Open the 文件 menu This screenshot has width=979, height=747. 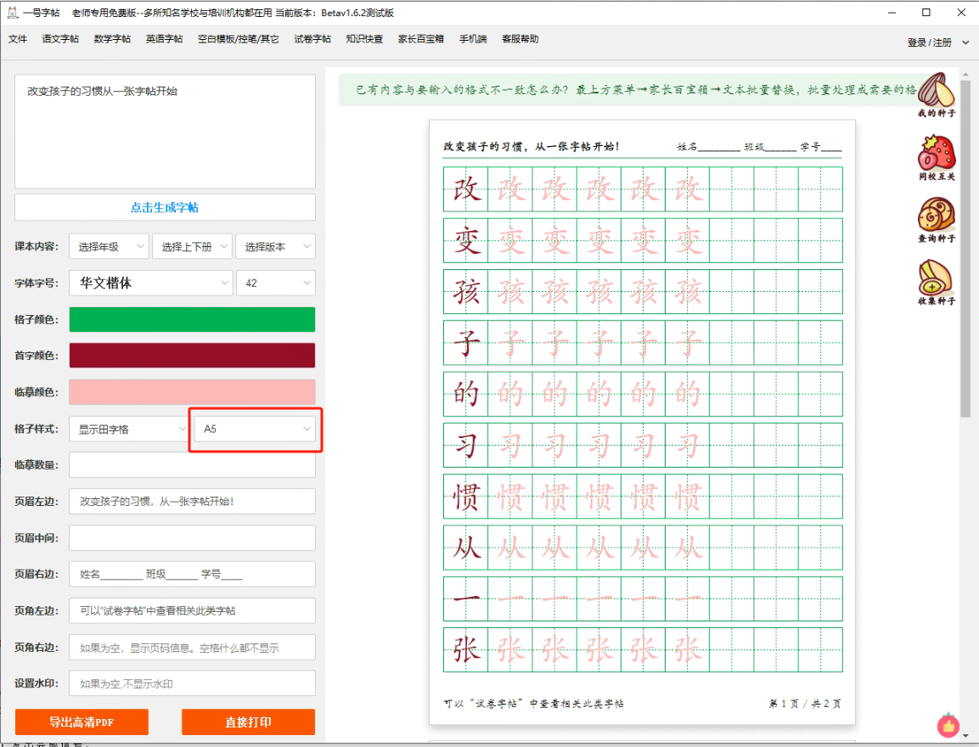pyautogui.click(x=18, y=39)
